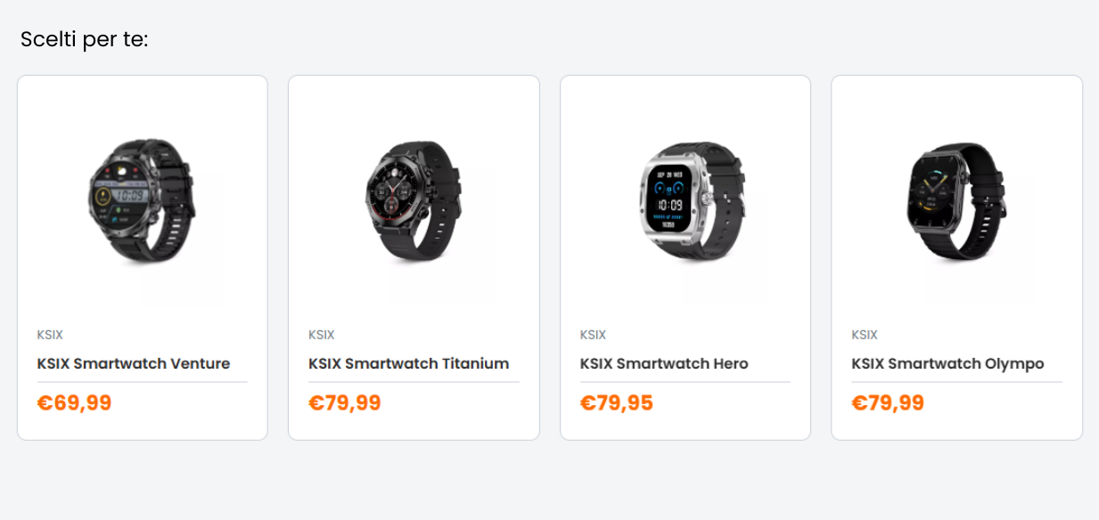Click the KSIX Smartwatch Titanium title
This screenshot has height=520, width=1099.
[x=409, y=363]
